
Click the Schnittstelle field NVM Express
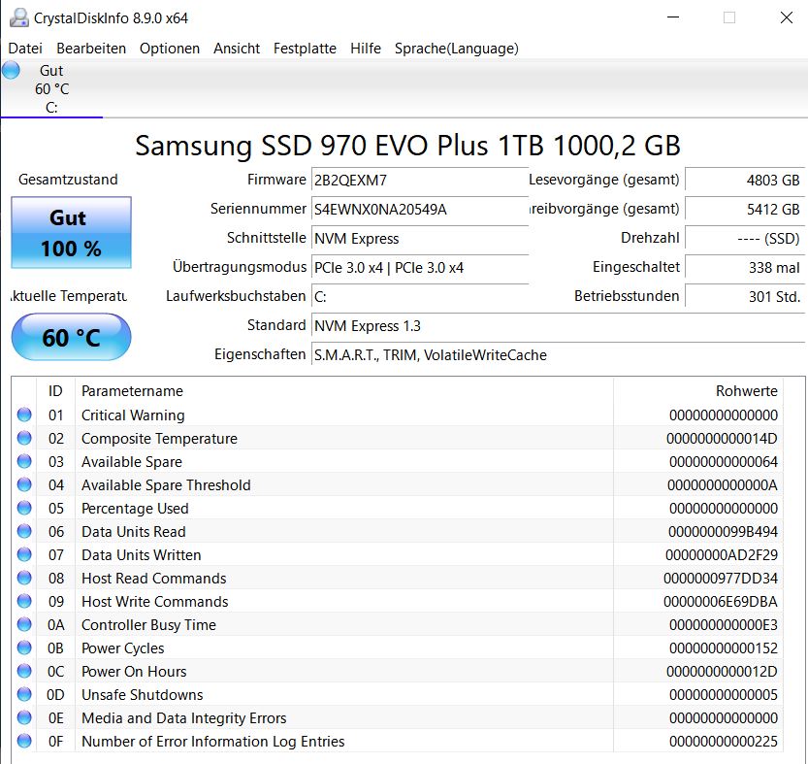[x=420, y=239]
